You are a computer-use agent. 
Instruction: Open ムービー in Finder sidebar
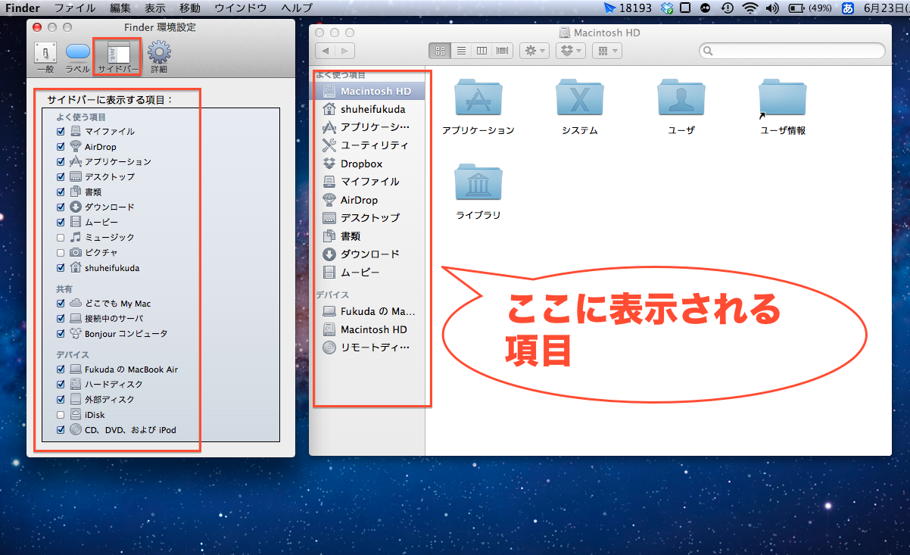click(368, 273)
